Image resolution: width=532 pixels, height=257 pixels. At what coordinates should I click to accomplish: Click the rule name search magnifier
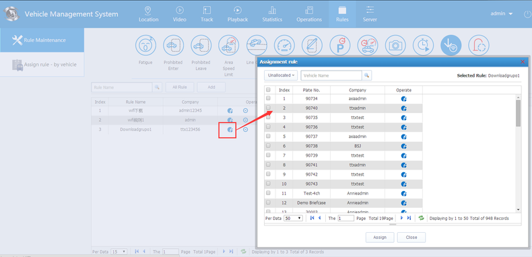point(157,87)
